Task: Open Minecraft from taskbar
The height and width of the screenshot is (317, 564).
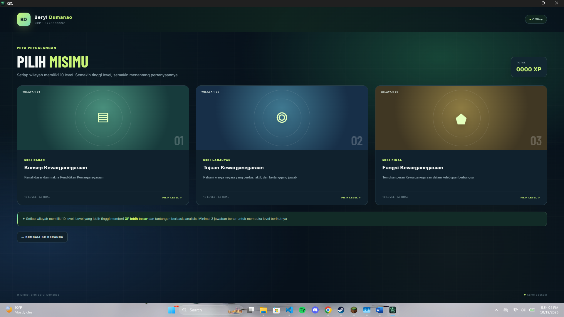Action: [x=354, y=310]
